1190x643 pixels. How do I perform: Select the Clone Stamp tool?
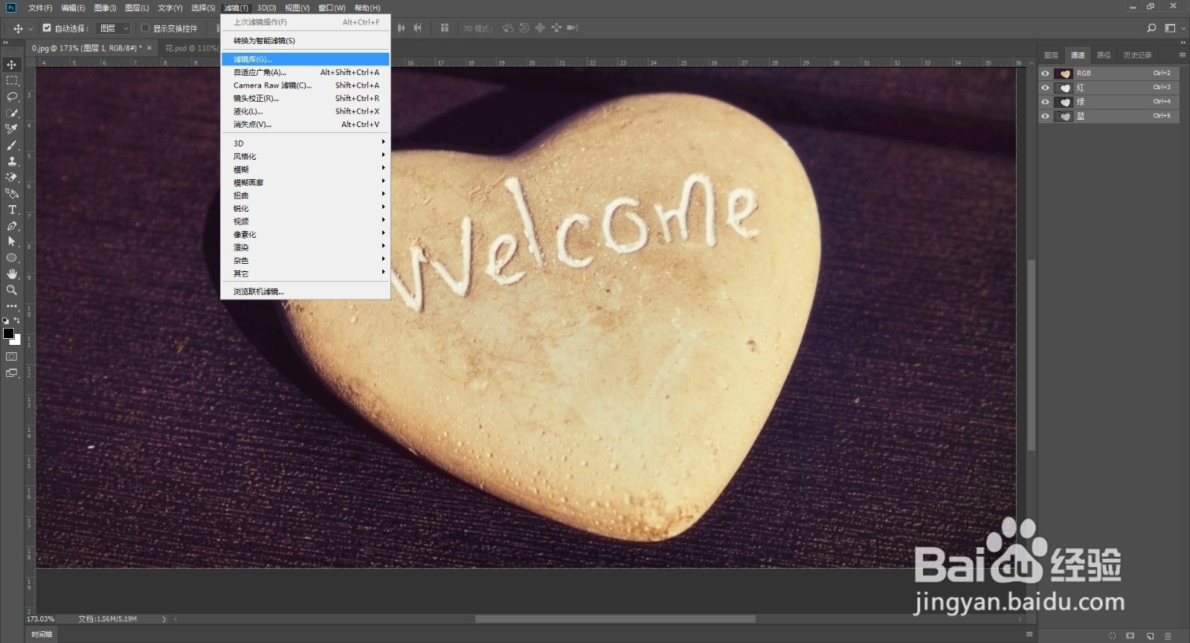coord(12,161)
